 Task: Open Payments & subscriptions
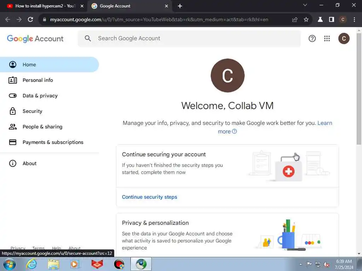[49, 142]
